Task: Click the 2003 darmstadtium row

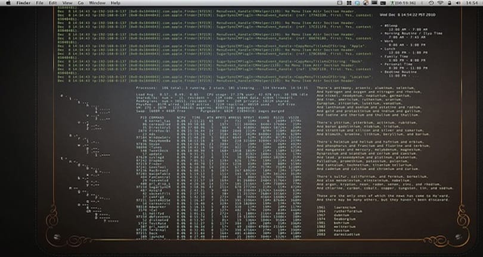Action: (338, 234)
